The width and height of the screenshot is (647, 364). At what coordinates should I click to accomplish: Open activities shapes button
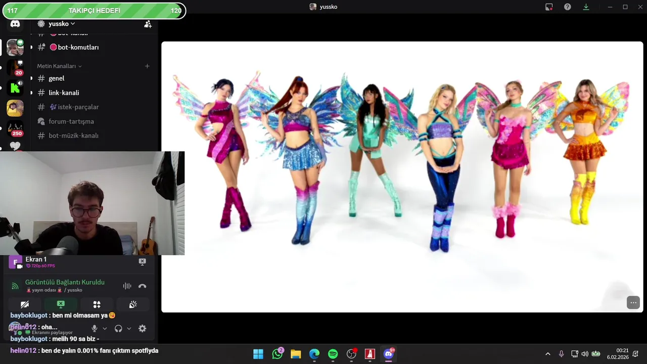click(x=97, y=304)
